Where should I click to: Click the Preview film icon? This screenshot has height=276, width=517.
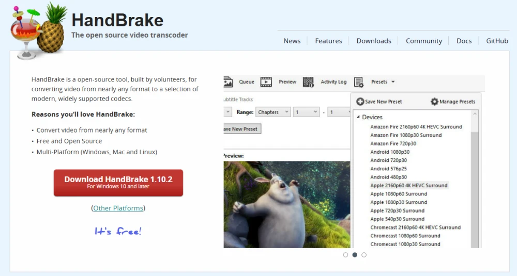pos(266,82)
